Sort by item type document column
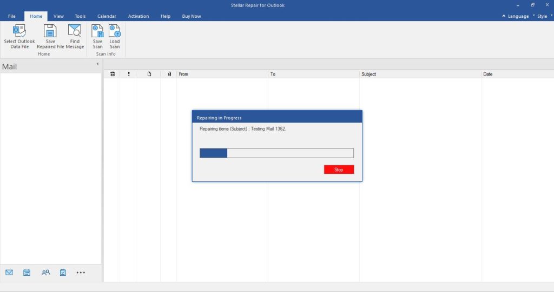This screenshot has width=554, height=292. coord(149,74)
